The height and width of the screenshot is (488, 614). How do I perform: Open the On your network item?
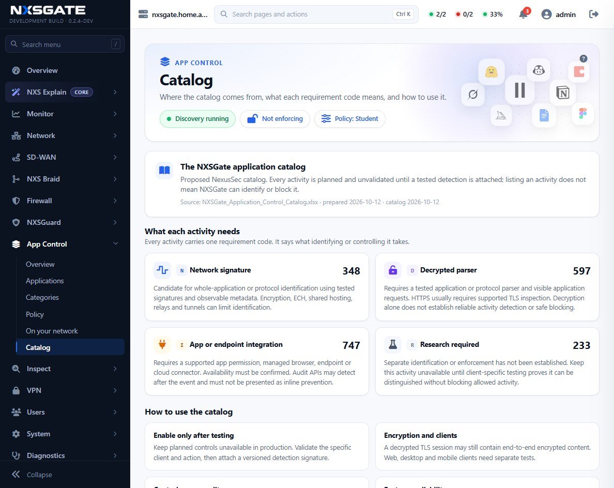pos(70,331)
